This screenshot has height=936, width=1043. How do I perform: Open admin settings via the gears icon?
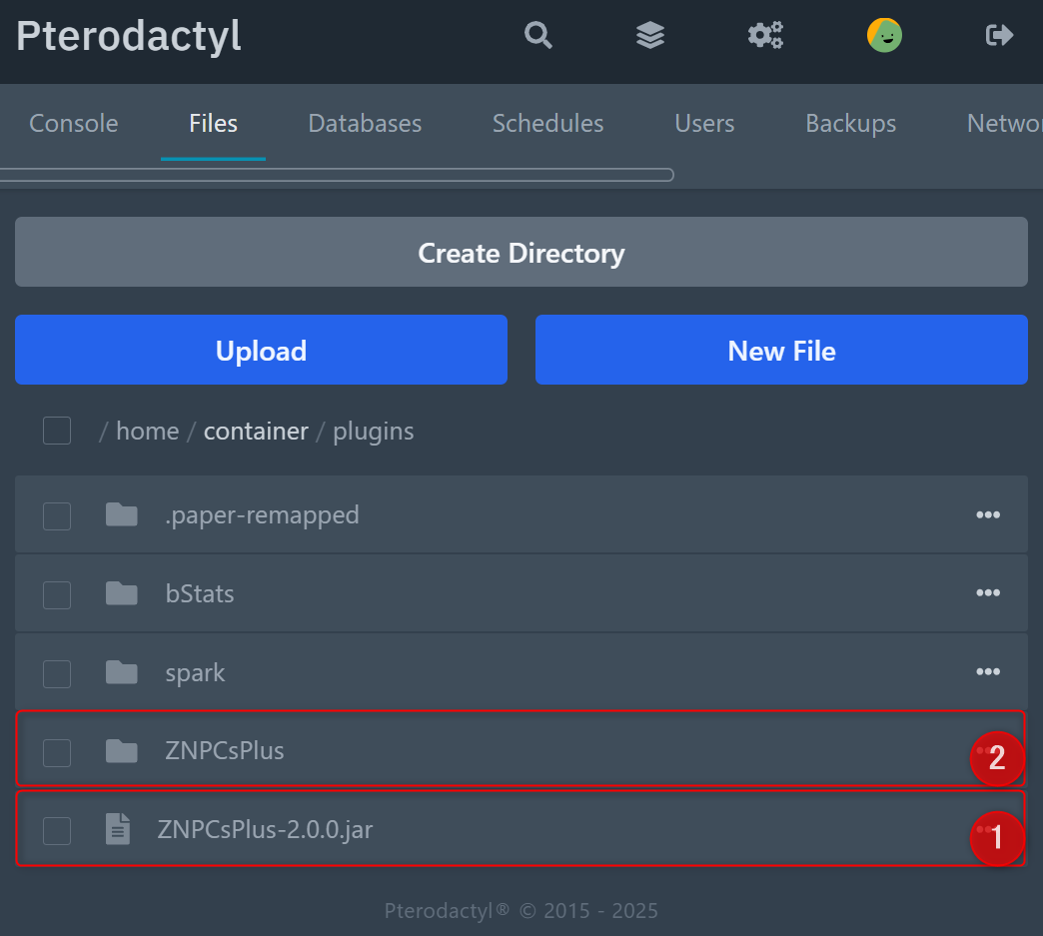point(765,35)
